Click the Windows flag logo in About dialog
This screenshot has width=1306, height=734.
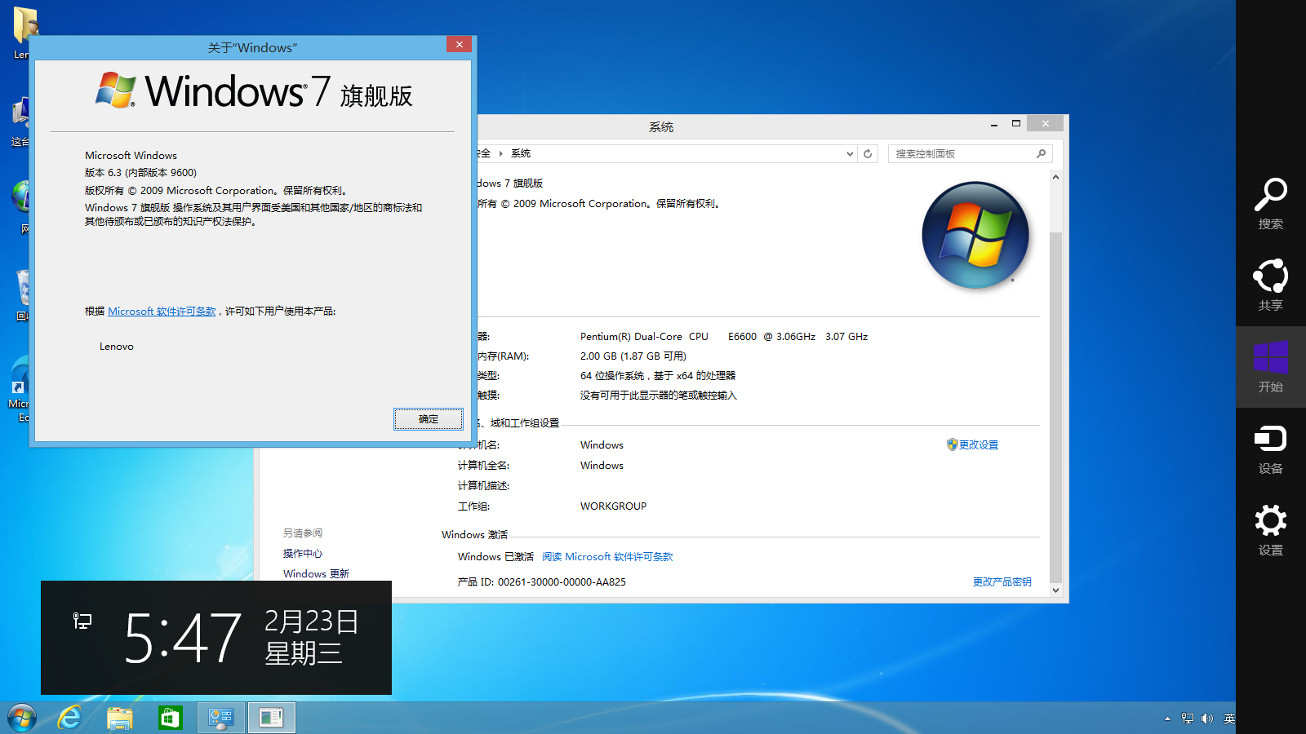pos(115,90)
